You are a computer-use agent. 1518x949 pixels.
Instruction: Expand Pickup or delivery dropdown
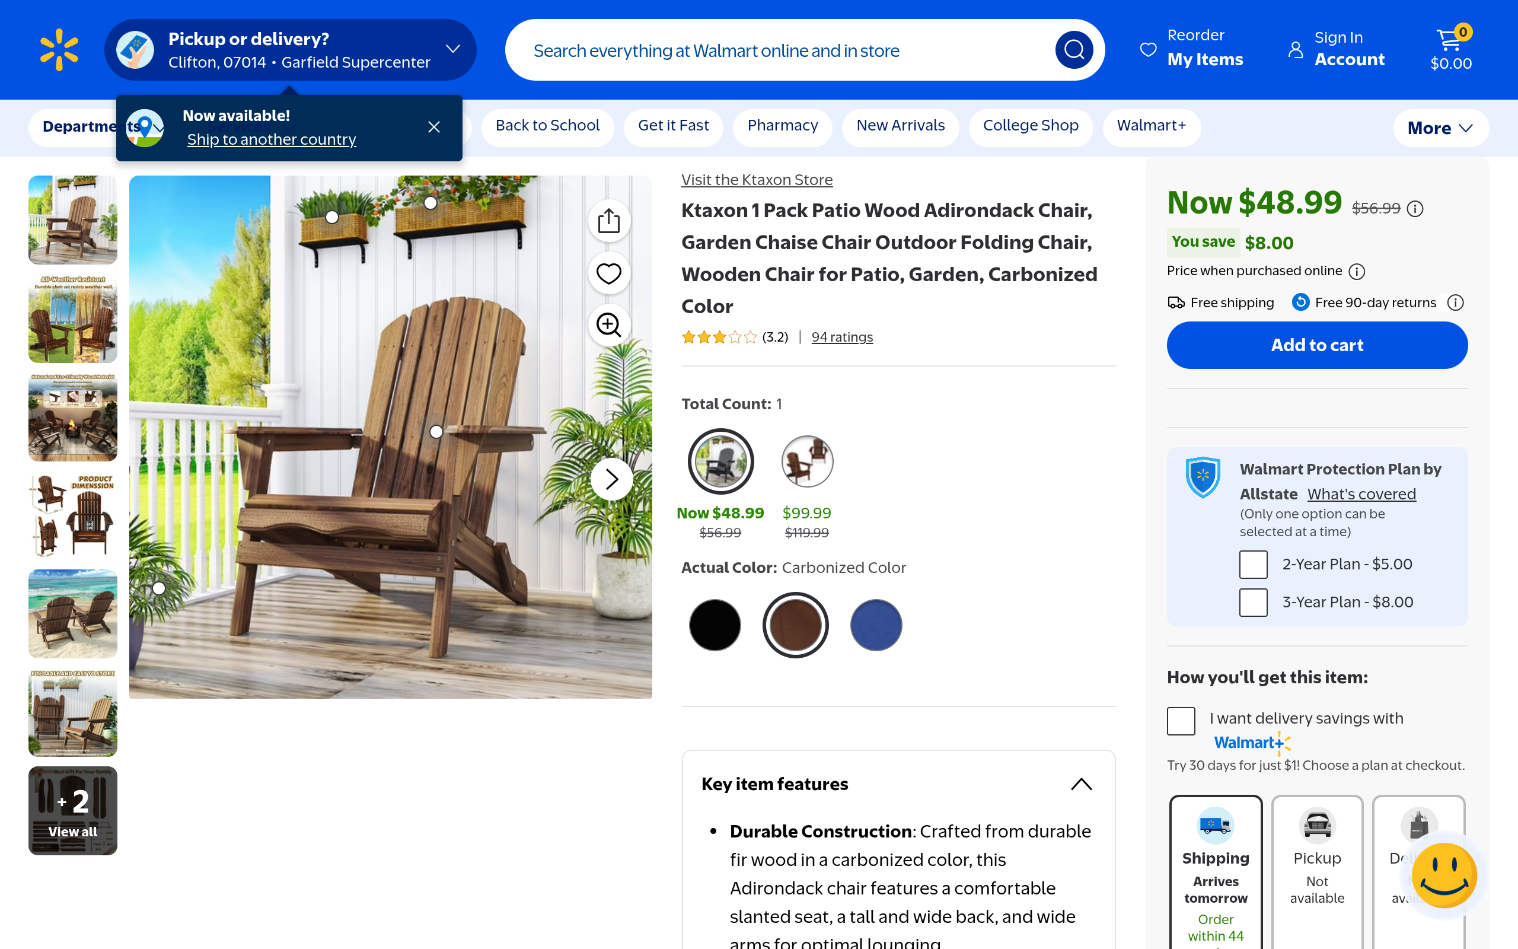[x=453, y=49]
